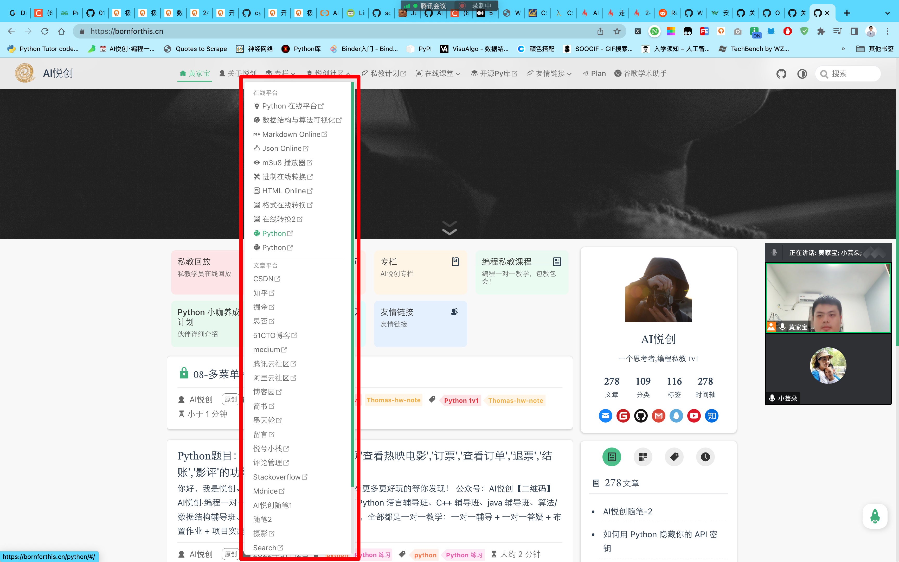Click the green shield checkmark extension
899x562 pixels.
804,31
